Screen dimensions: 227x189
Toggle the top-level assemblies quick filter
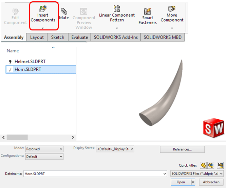(220, 165)
